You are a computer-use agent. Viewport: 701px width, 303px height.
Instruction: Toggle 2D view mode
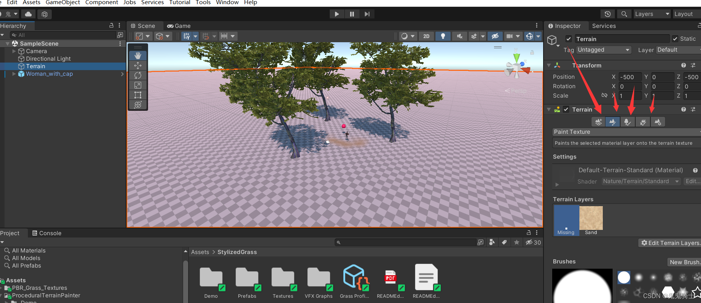[x=426, y=36]
